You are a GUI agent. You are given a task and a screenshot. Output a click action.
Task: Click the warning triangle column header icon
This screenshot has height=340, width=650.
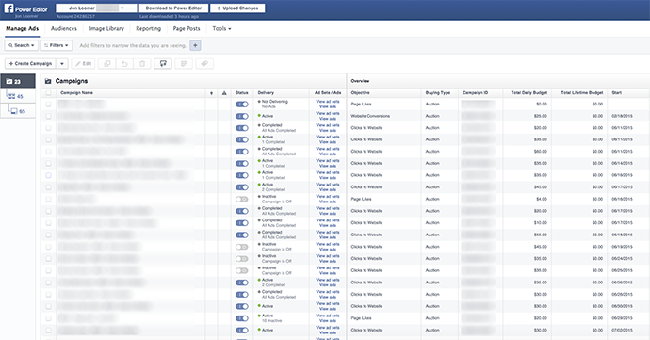tap(224, 93)
